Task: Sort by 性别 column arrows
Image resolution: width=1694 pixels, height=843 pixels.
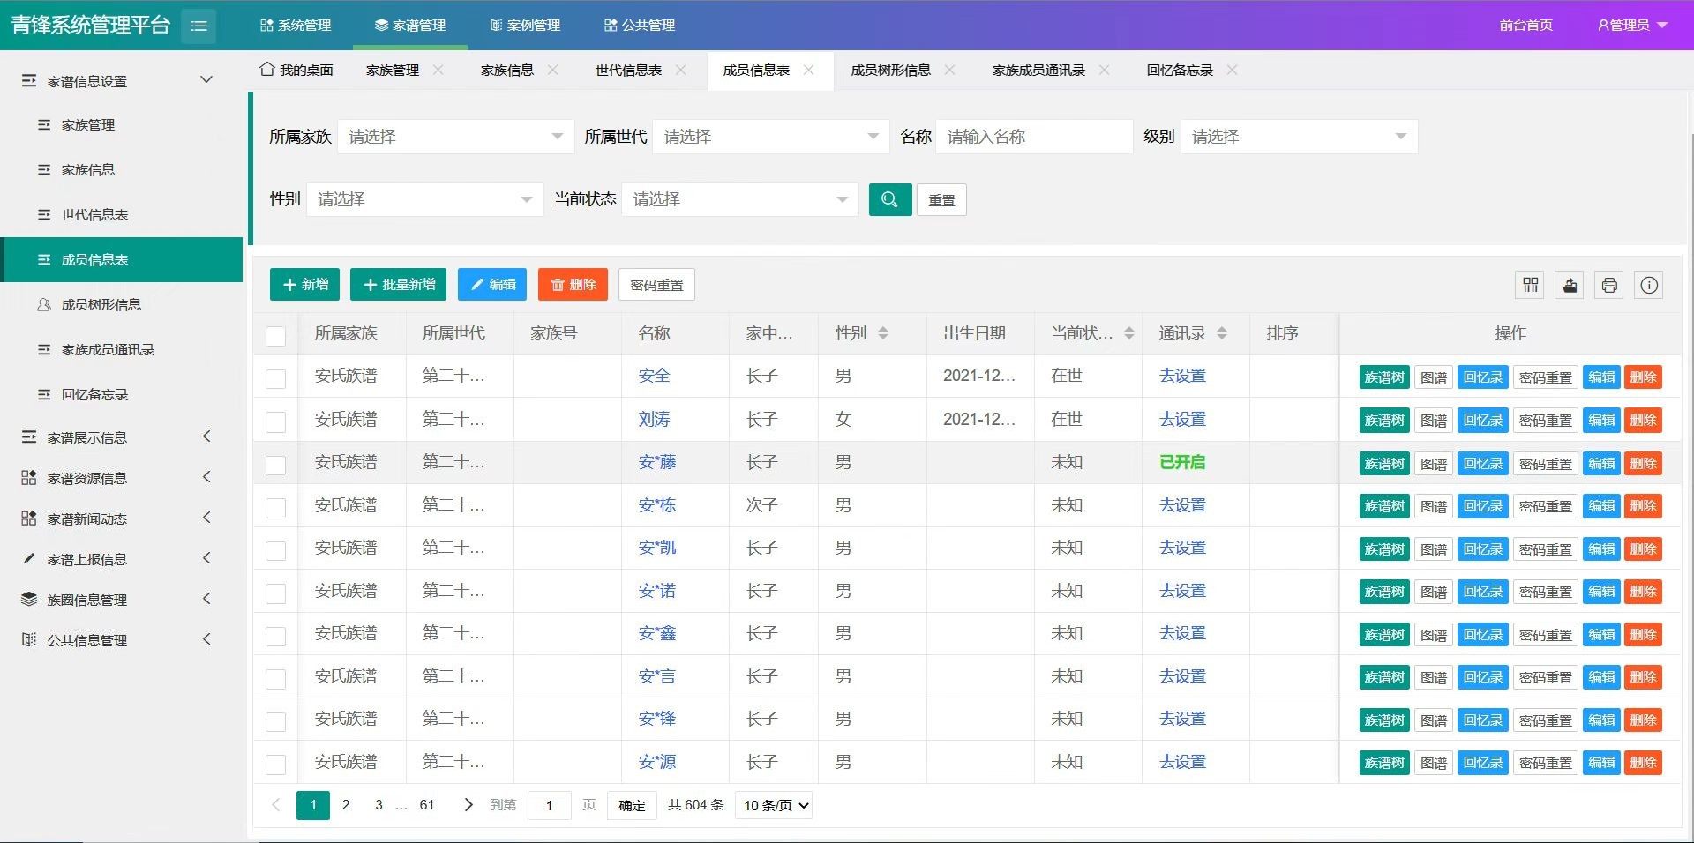Action: [x=883, y=333]
